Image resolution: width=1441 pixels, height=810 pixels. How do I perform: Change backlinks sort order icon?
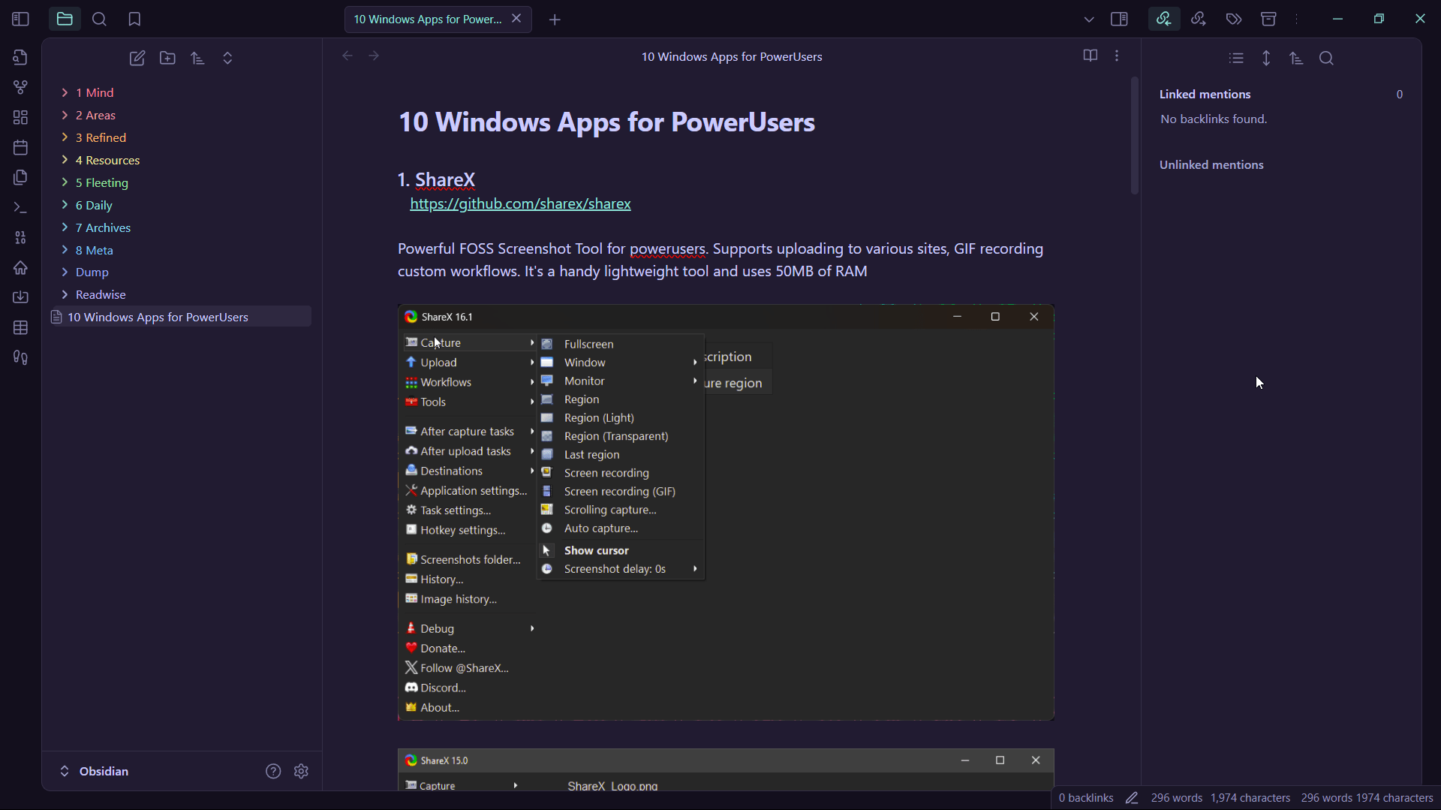[x=1296, y=58]
